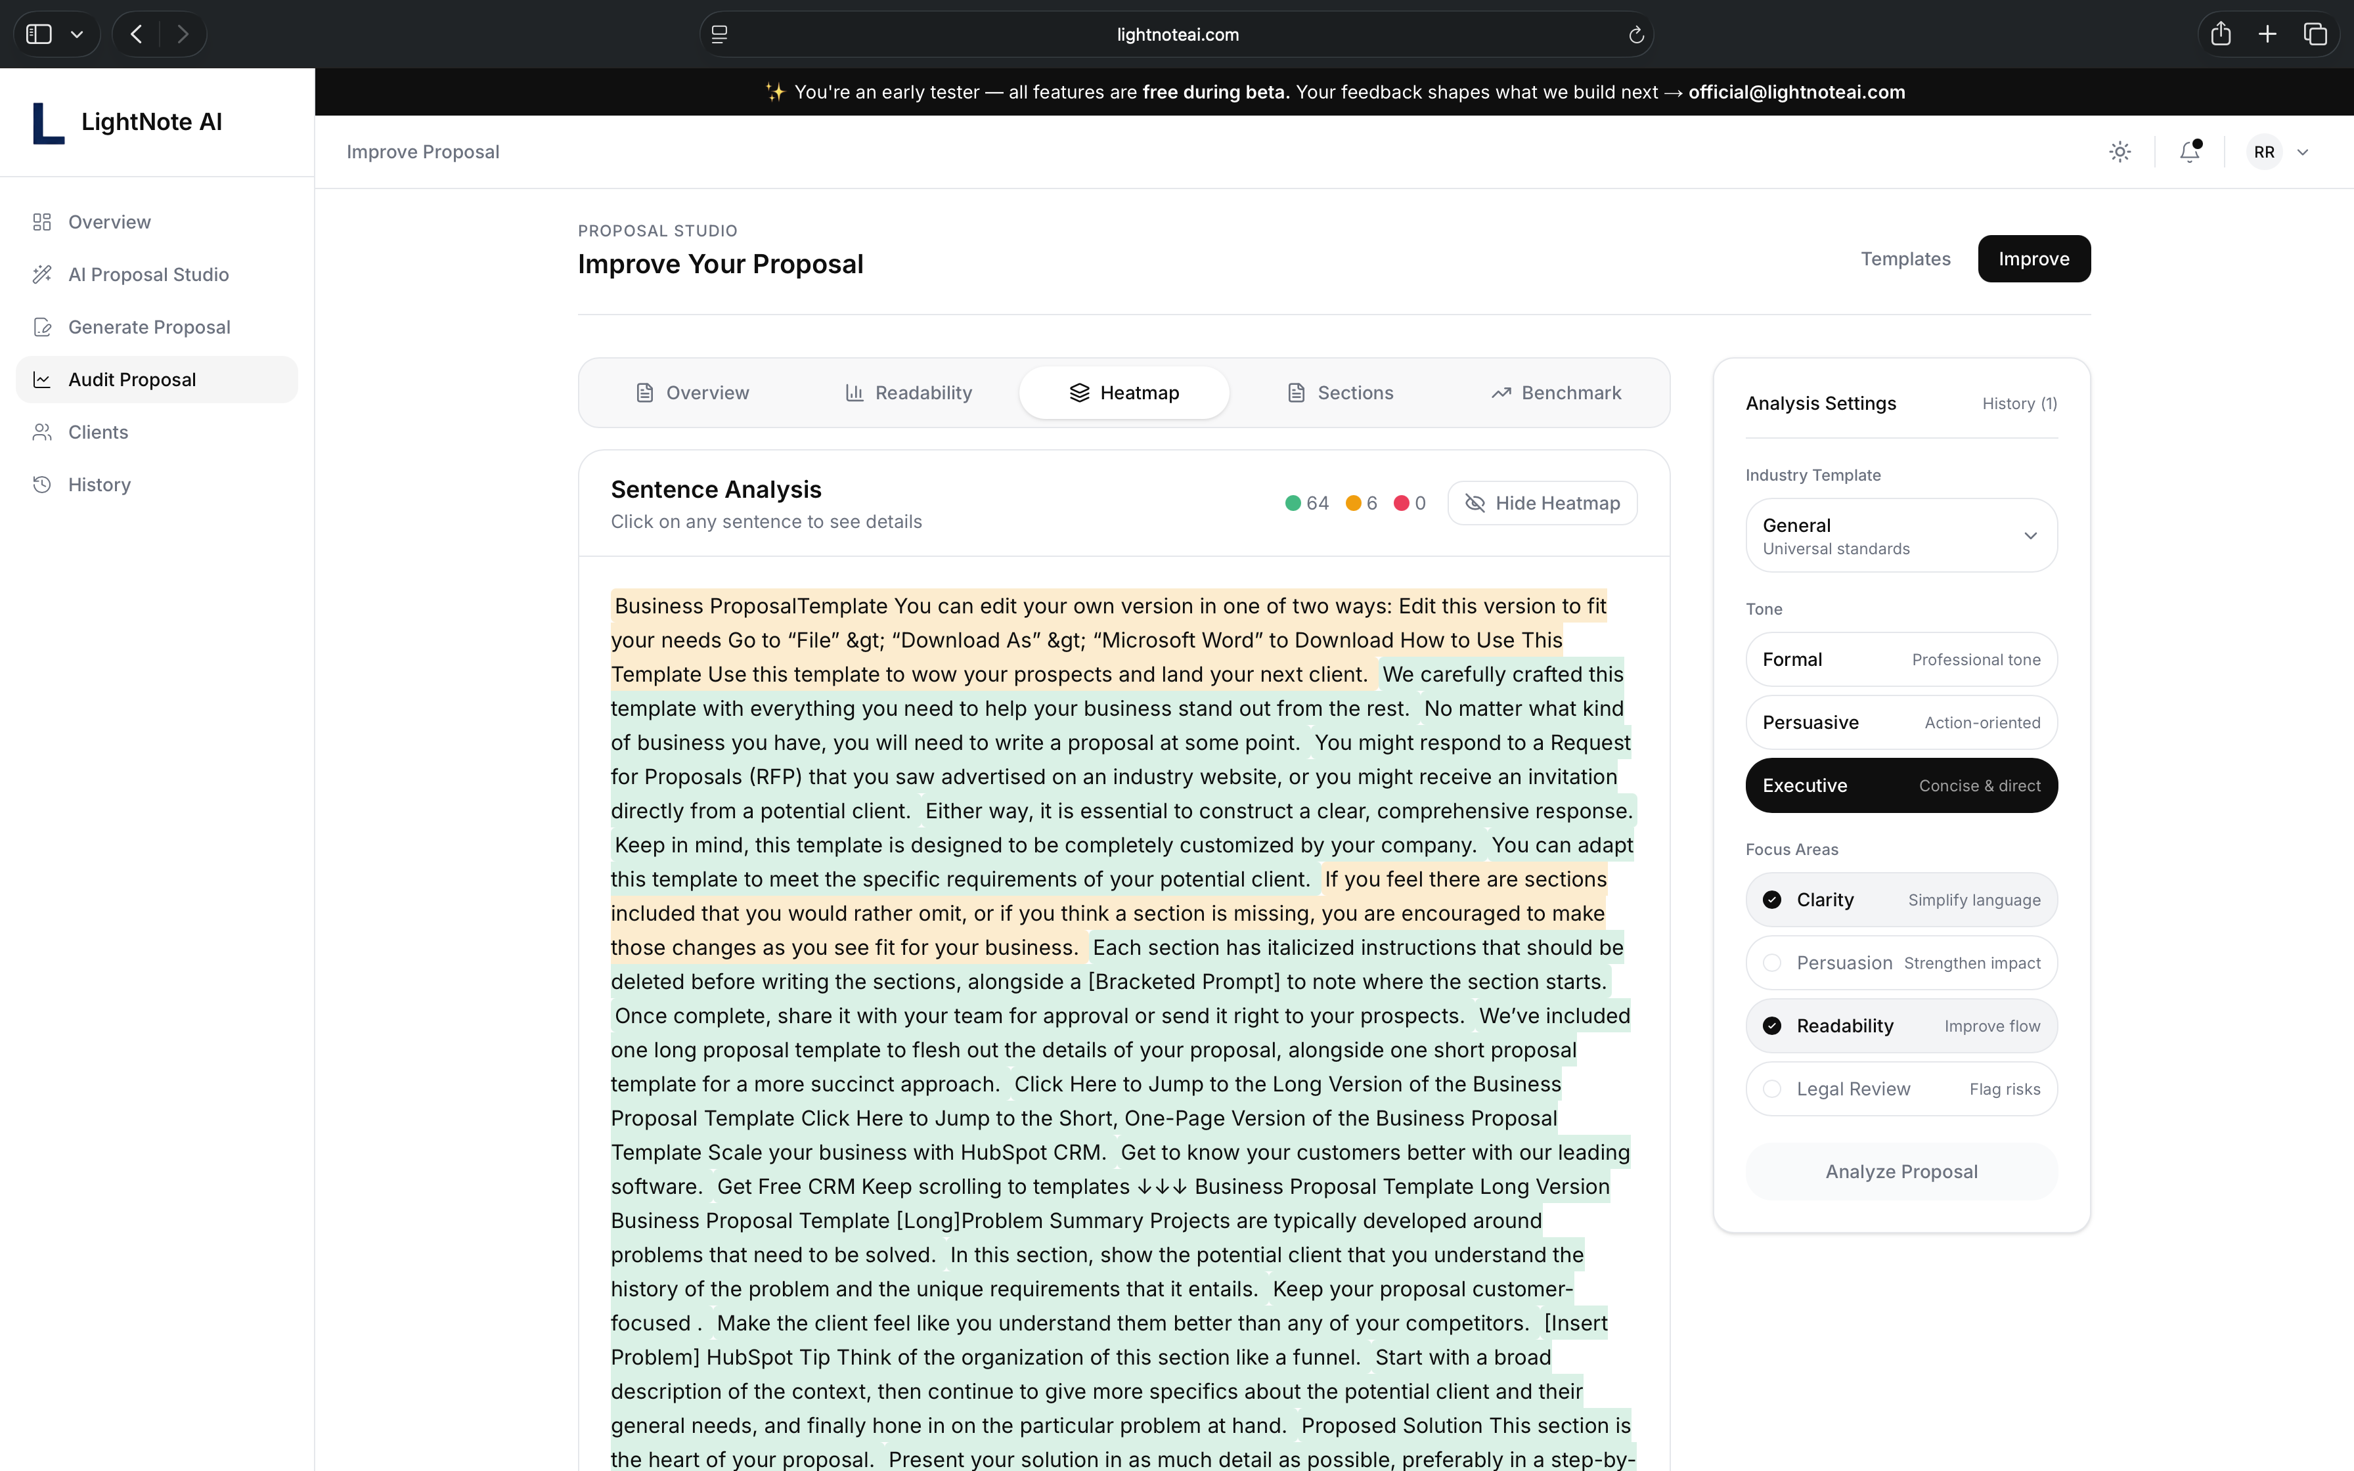This screenshot has height=1471, width=2354.
Task: Open a new browser tab with the plus icon
Action: (2267, 35)
